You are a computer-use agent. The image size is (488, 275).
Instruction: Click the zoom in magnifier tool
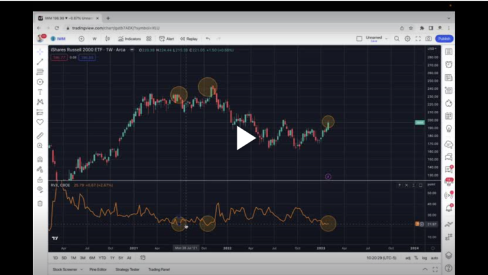coord(40,146)
